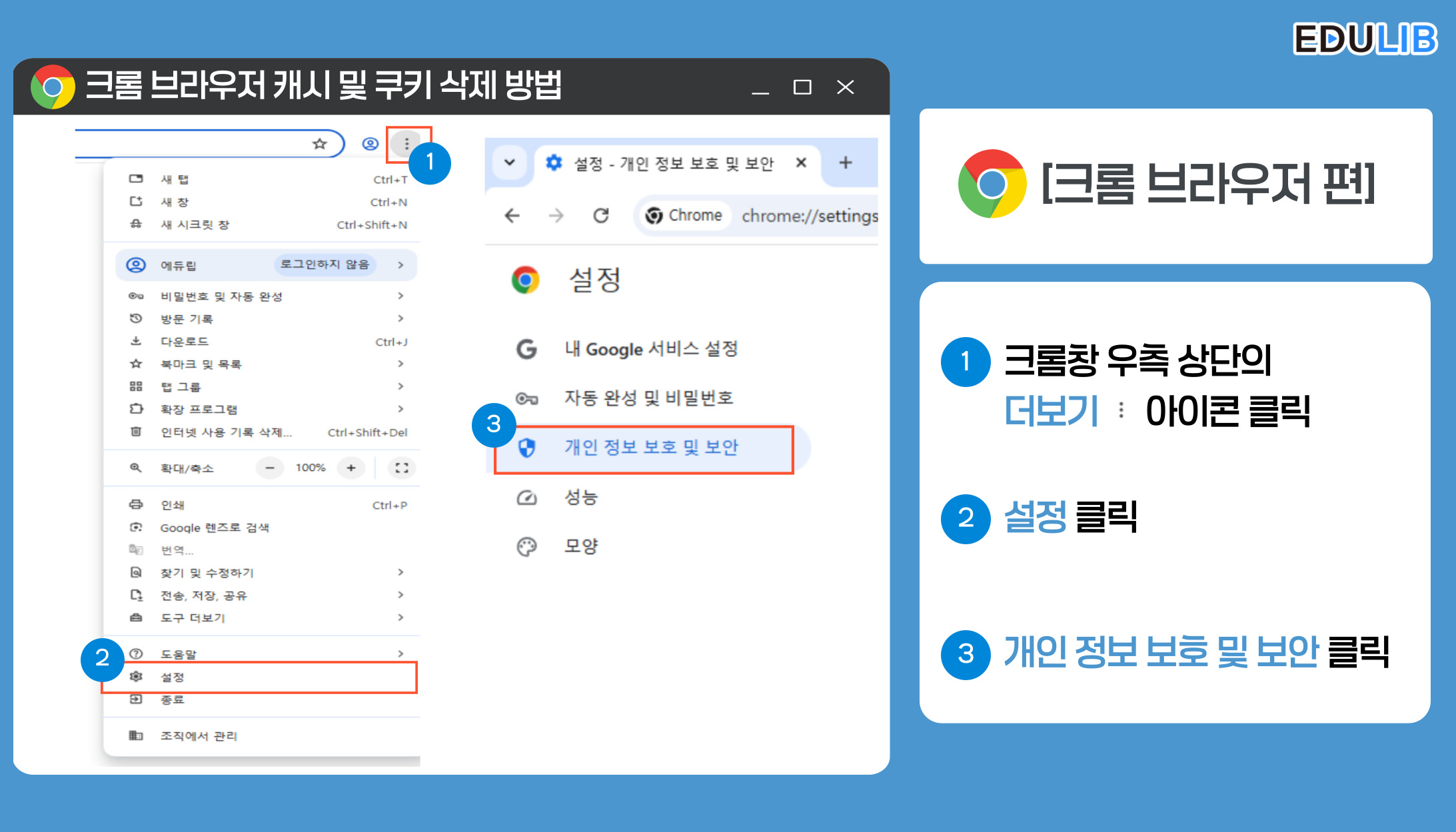Choose 인터넷 사용 기록 삭제 entry
The image size is (1456, 832).
(x=263, y=432)
